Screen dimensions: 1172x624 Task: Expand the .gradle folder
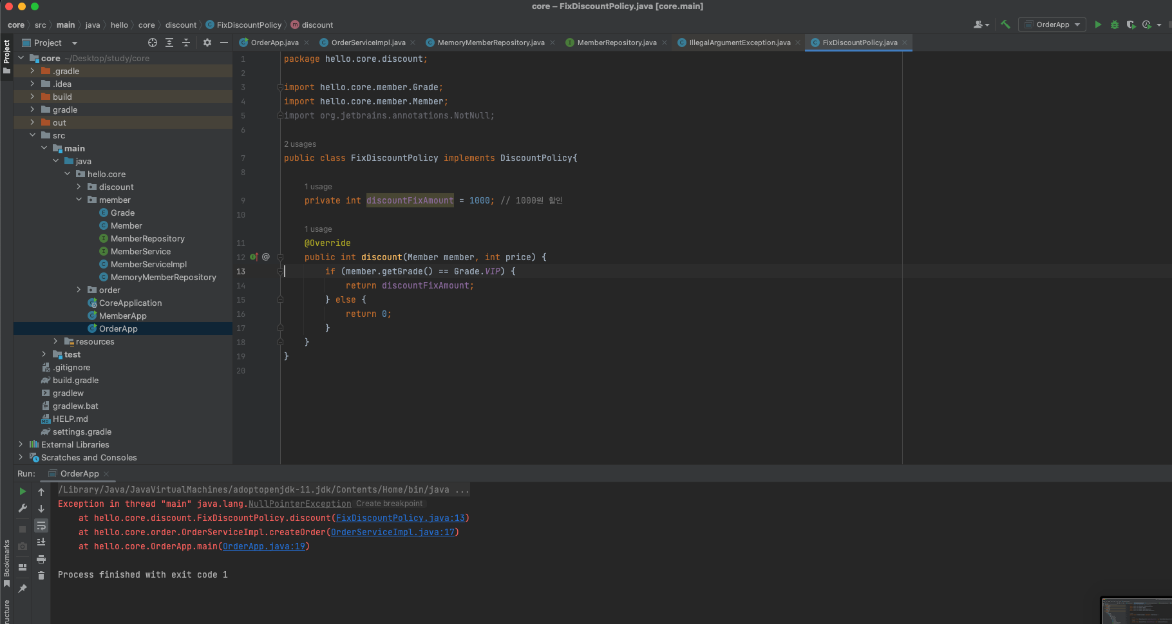coord(32,71)
